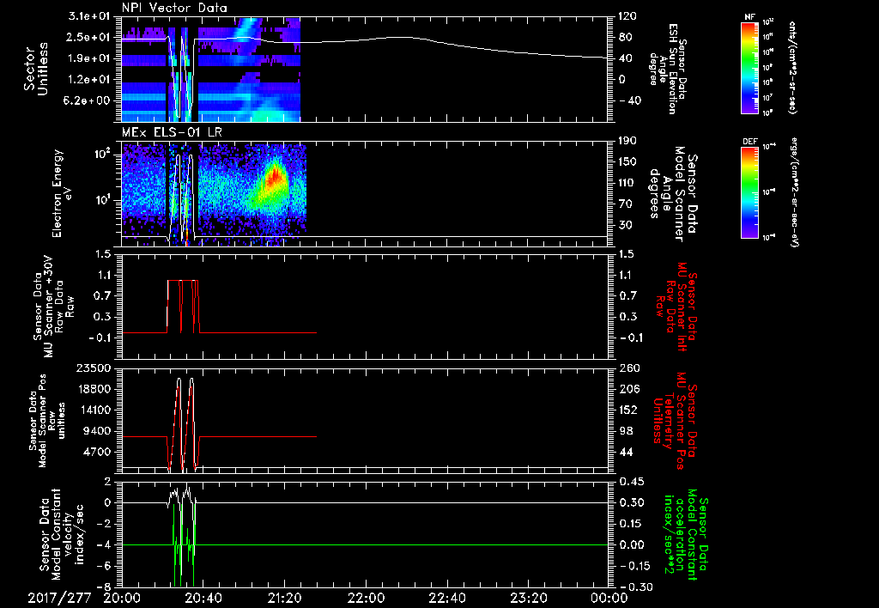Viewport: 879px width, 608px height.
Task: Click the red "MU Scanner Pos Telemetry Unitless" label
Action: coord(676,420)
